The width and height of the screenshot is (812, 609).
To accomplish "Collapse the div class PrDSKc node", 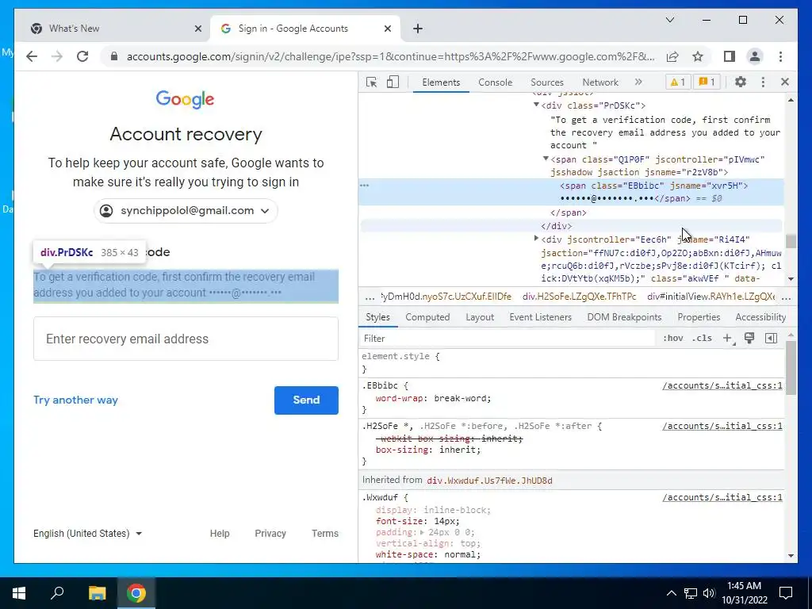I will [x=537, y=105].
